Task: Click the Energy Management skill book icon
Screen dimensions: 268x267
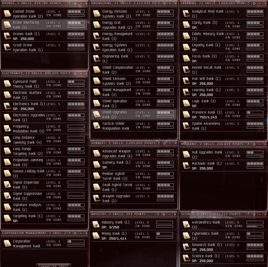Action: click(97, 36)
